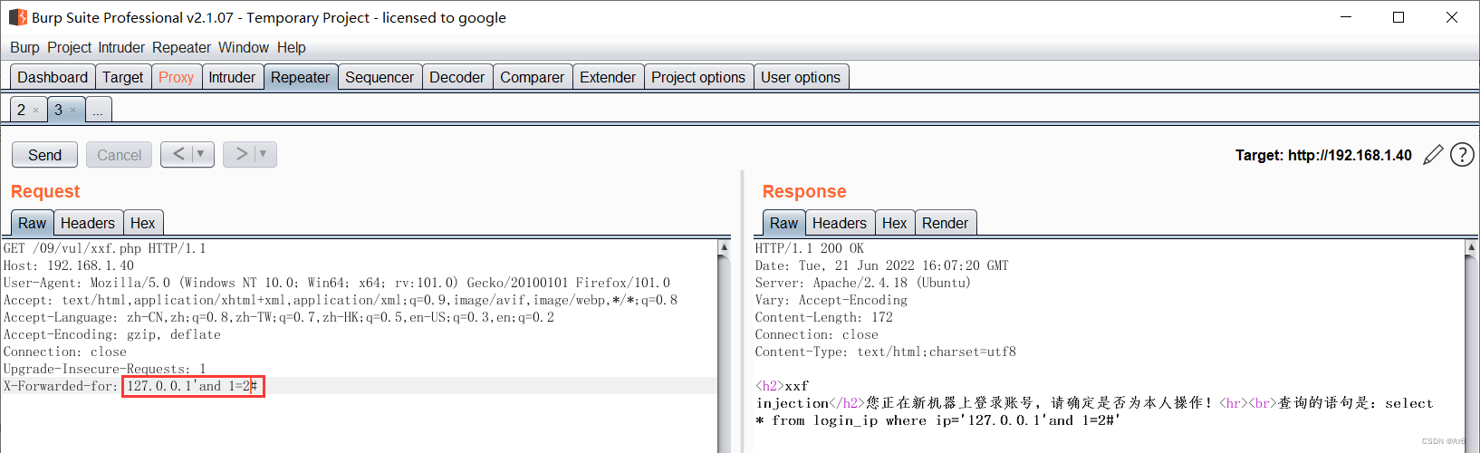Click the Cancel button

click(119, 155)
